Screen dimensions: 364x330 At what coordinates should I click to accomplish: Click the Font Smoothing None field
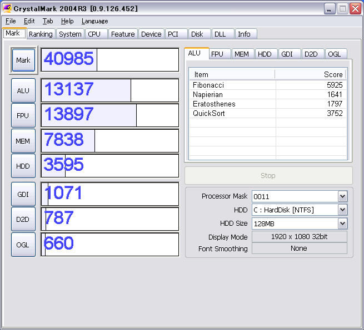coord(300,248)
